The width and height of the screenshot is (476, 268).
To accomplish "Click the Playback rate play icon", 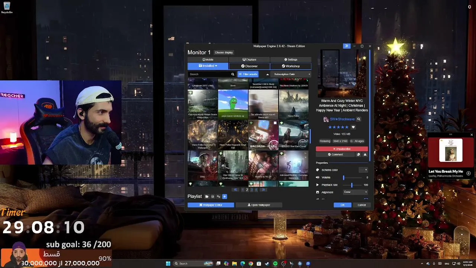I will click(318, 185).
